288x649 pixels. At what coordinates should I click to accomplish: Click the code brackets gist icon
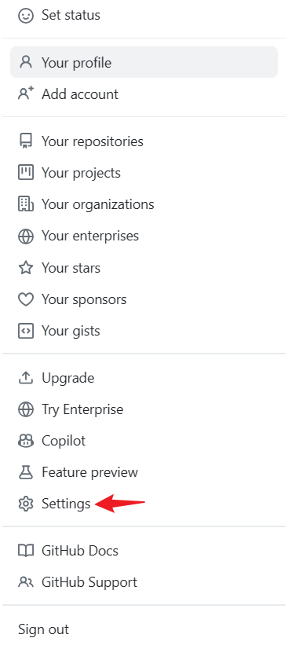tap(26, 331)
